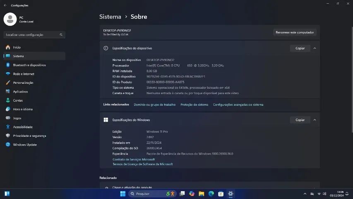This screenshot has height=199, width=353.
Task: Click the installed date 22/11/2024
Action: (154, 143)
